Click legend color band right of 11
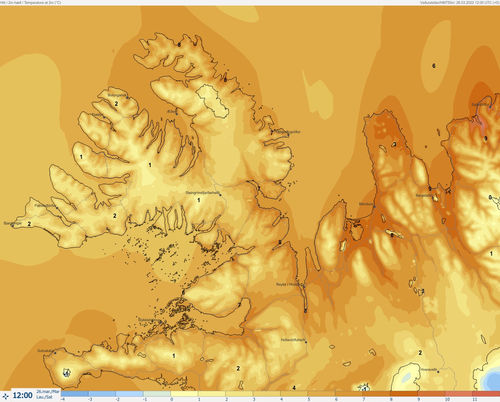Image resolution: width=500 pixels, height=402 pixels. click(486, 394)
